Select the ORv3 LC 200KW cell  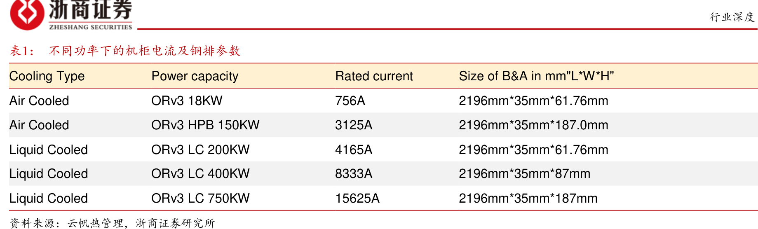point(200,150)
